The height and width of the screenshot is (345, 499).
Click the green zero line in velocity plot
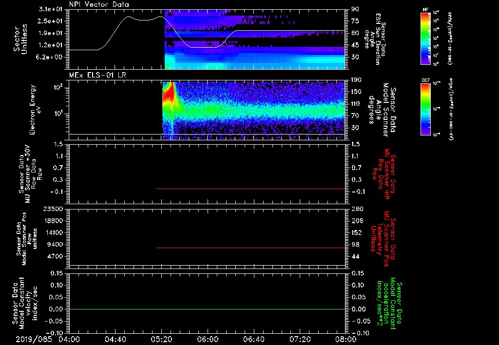[207, 309]
